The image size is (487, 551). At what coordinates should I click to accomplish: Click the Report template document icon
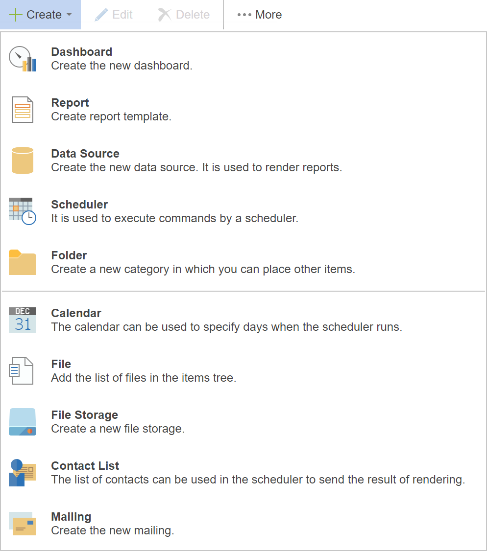(x=23, y=110)
